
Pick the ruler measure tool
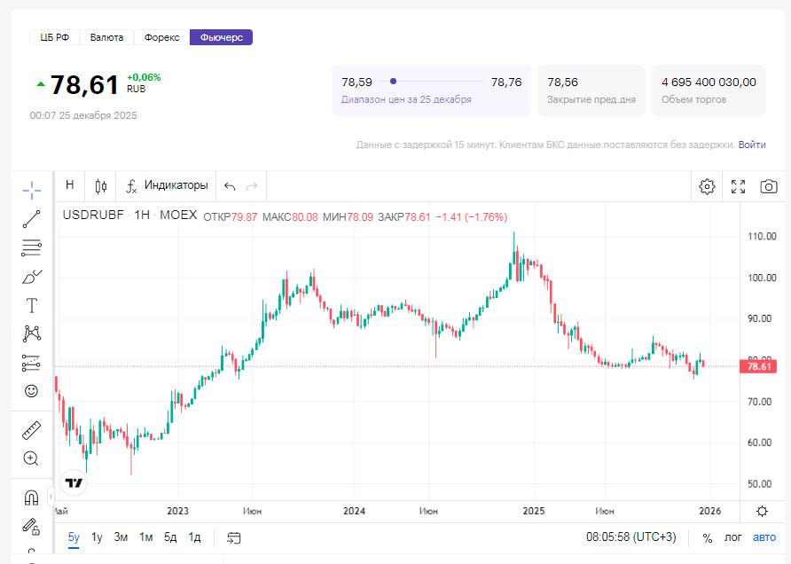point(31,431)
